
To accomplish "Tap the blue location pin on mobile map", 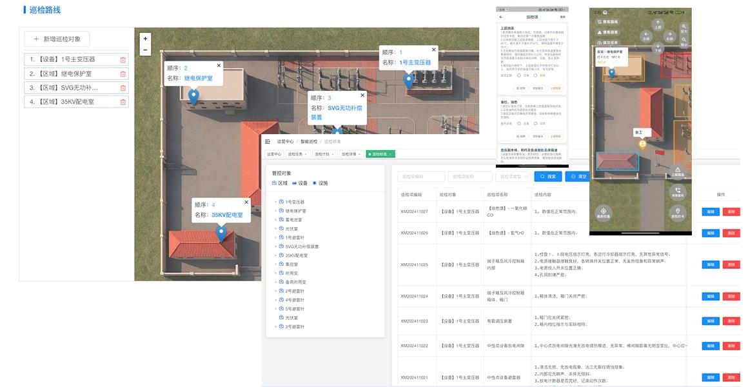I will pos(612,72).
